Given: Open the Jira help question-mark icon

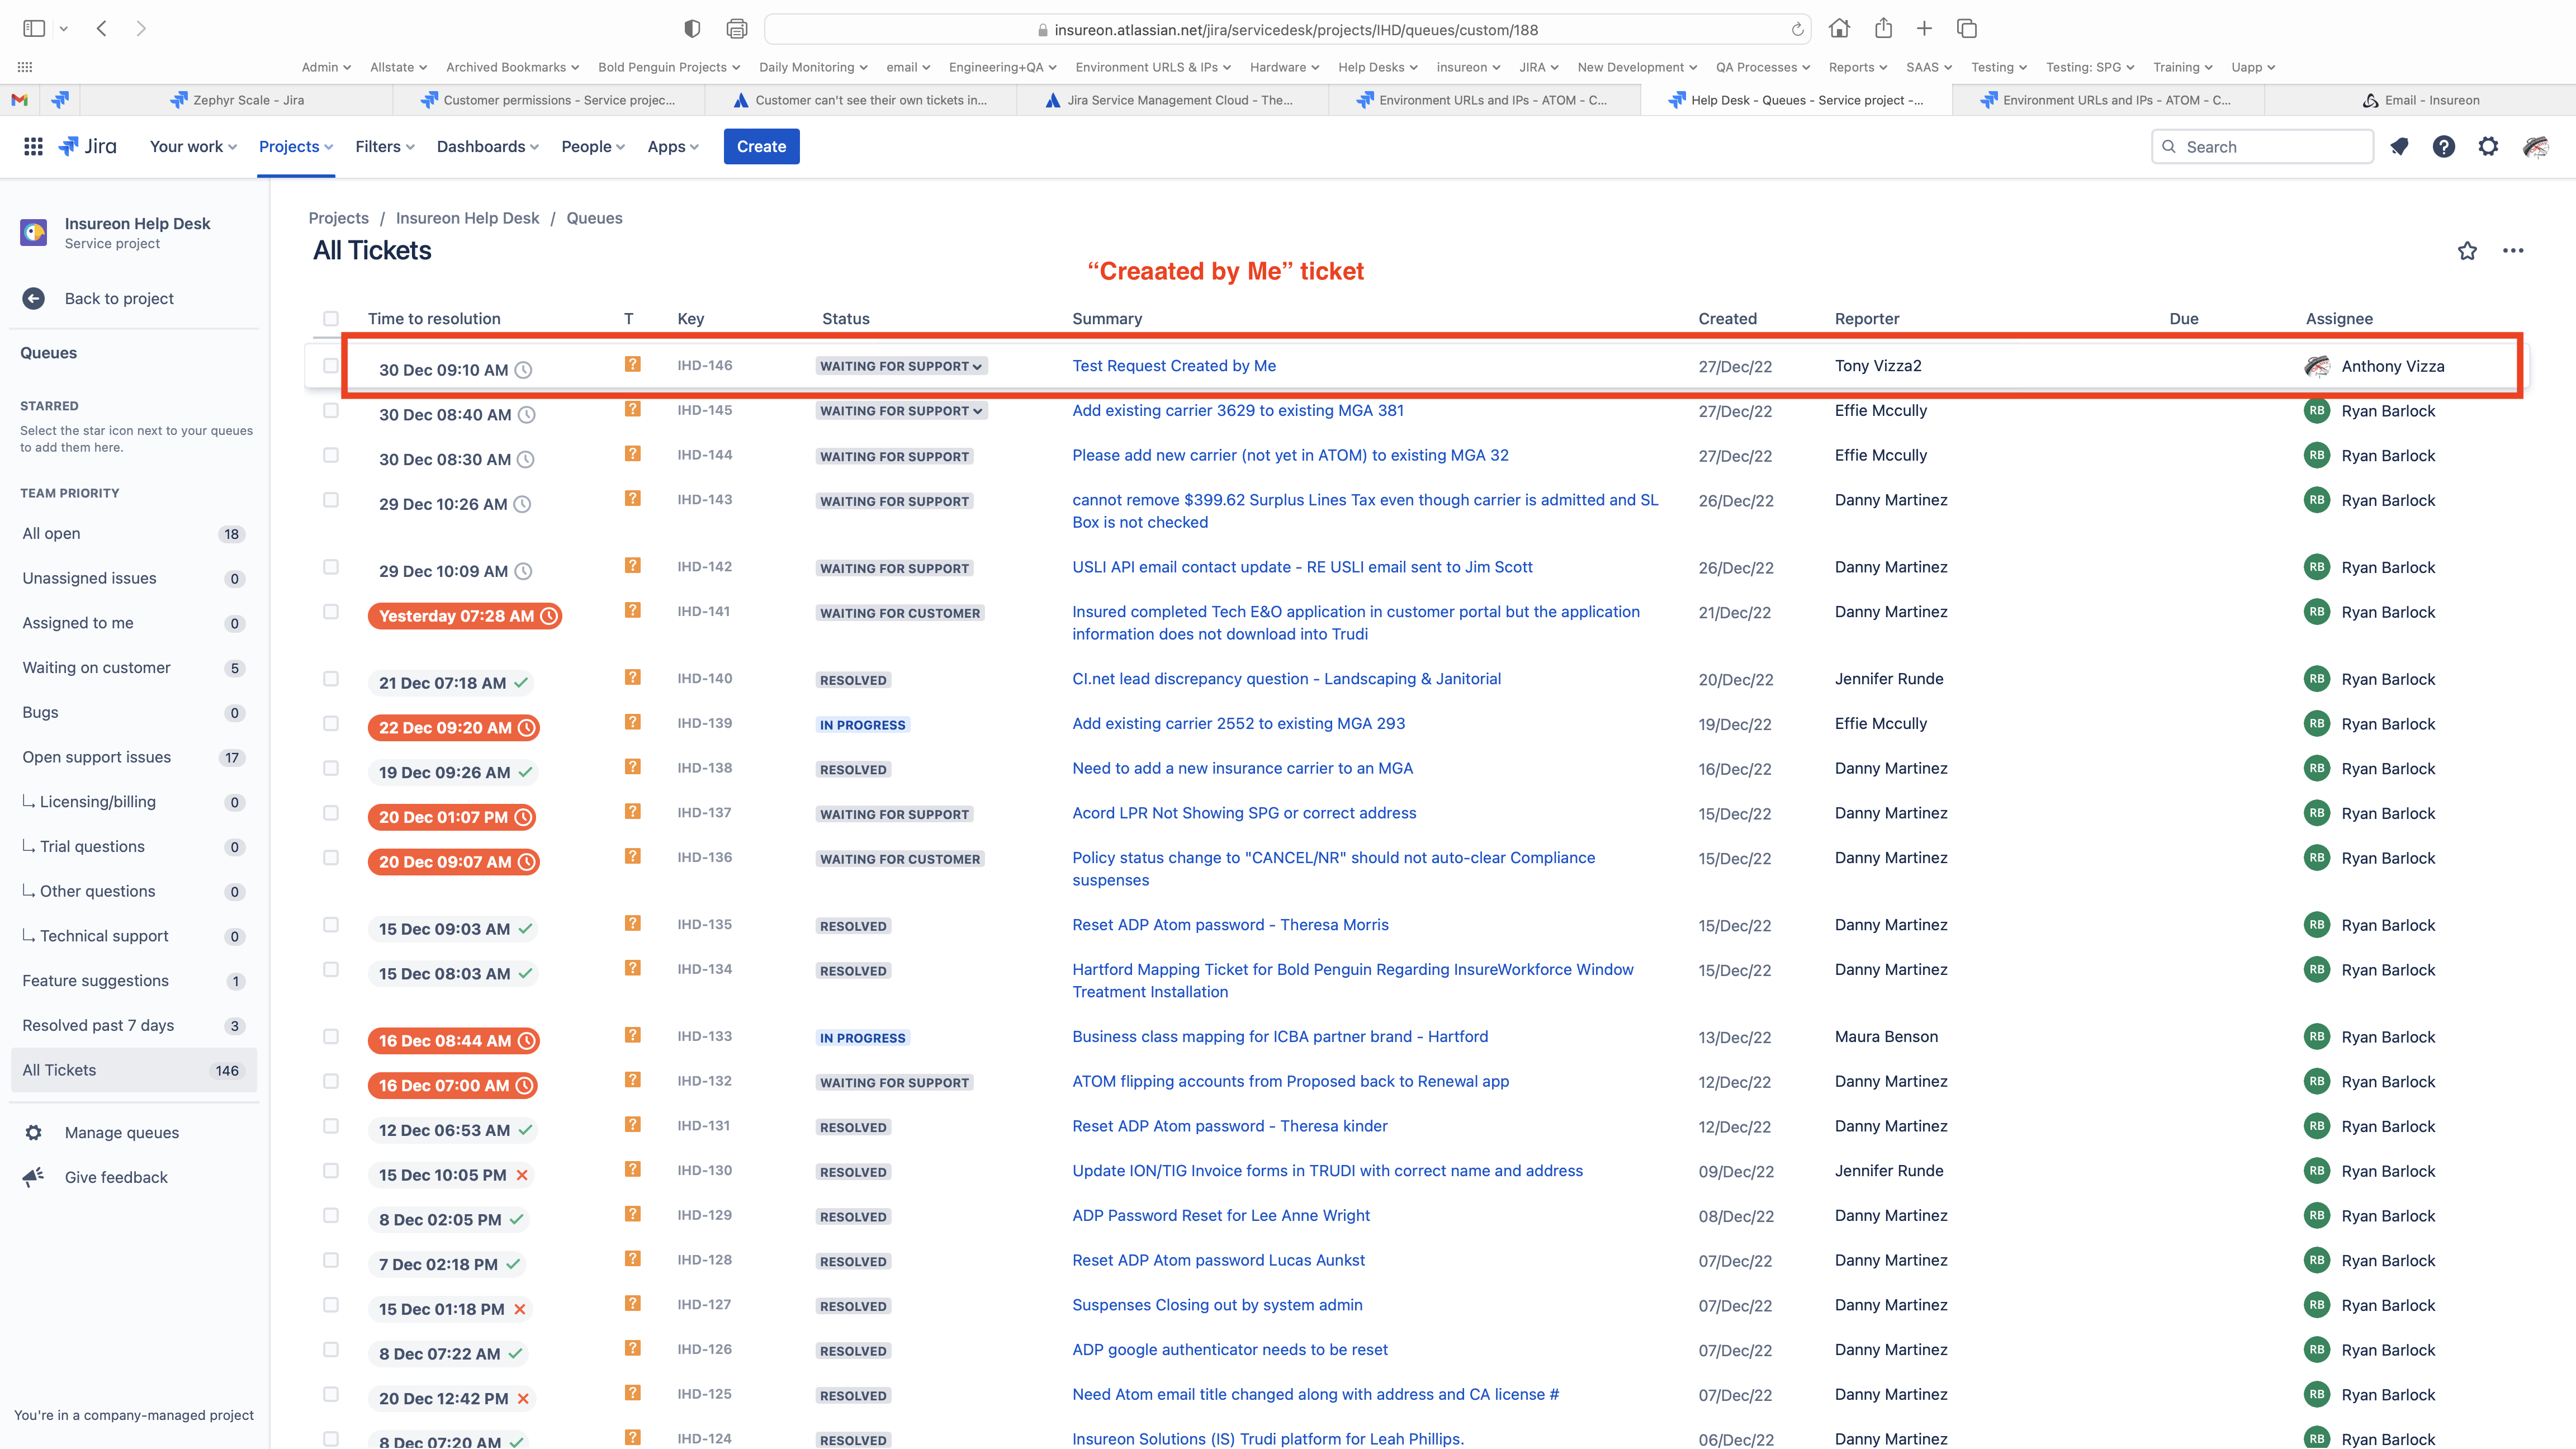Looking at the screenshot, I should 2444,147.
